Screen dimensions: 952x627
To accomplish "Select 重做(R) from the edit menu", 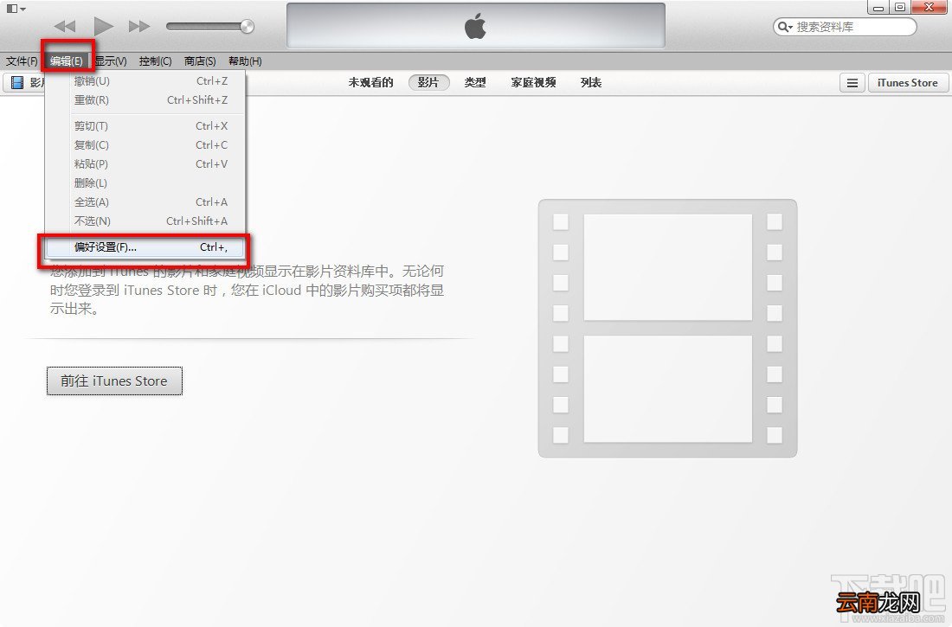I will (x=145, y=100).
